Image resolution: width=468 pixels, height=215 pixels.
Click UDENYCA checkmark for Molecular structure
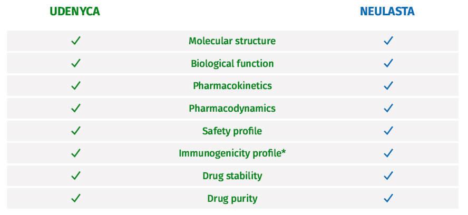coord(75,41)
